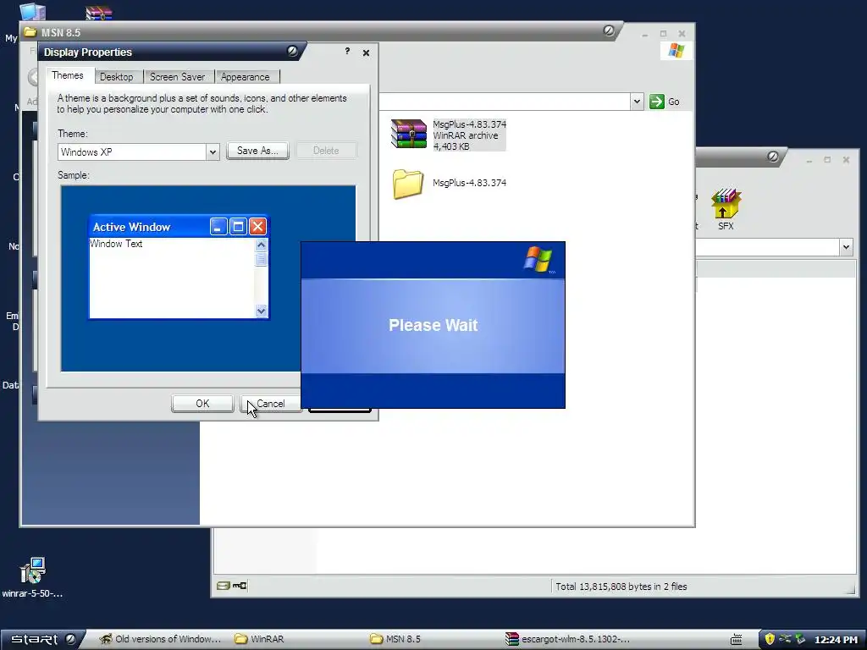Switch to escargot-wlm-8.5.1302 taskbar button

tap(566, 639)
